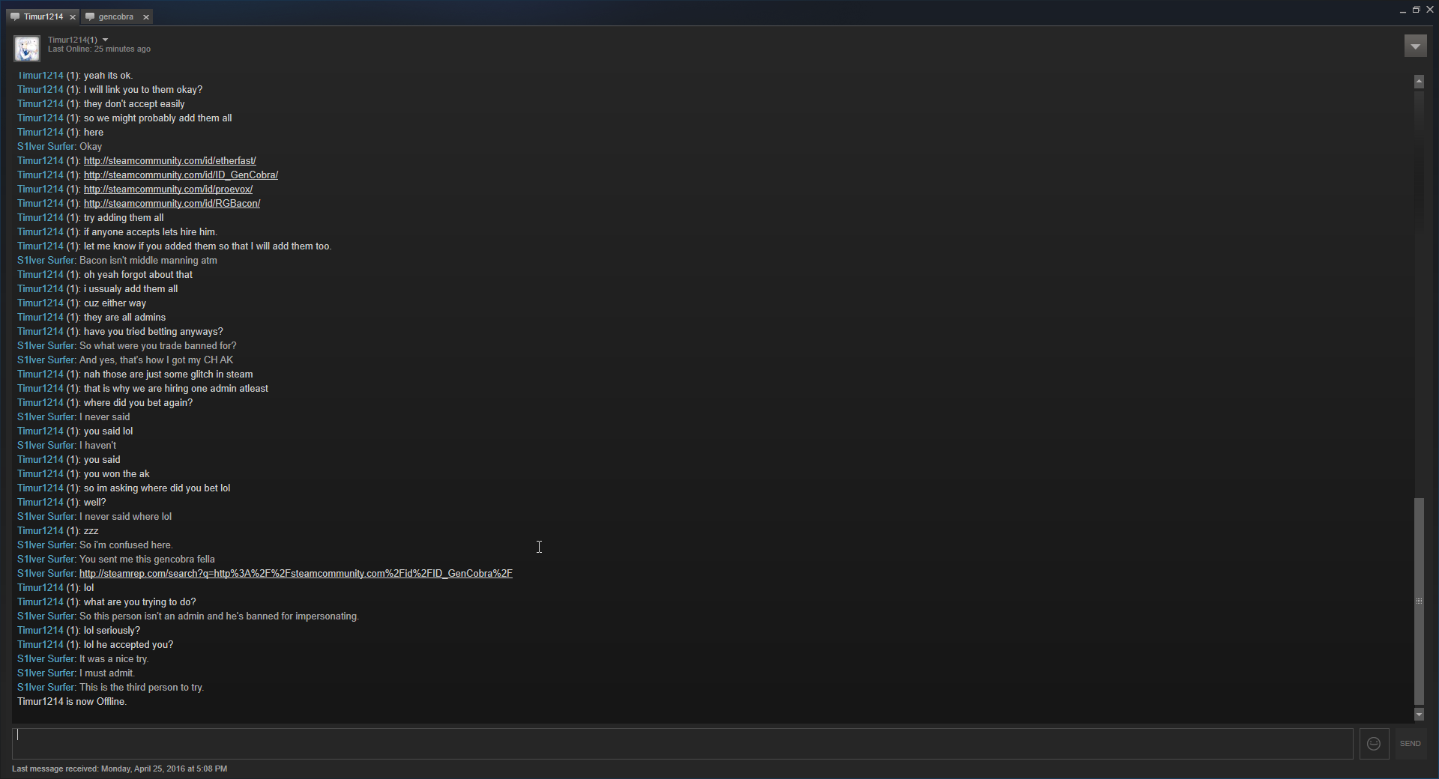Close the gencobra chat tab
Screen dimensions: 1439x779
coord(146,16)
